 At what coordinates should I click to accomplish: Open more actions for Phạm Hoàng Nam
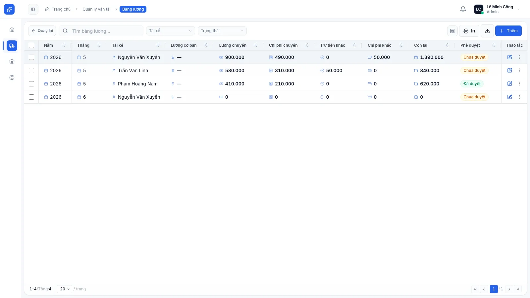pos(519,84)
